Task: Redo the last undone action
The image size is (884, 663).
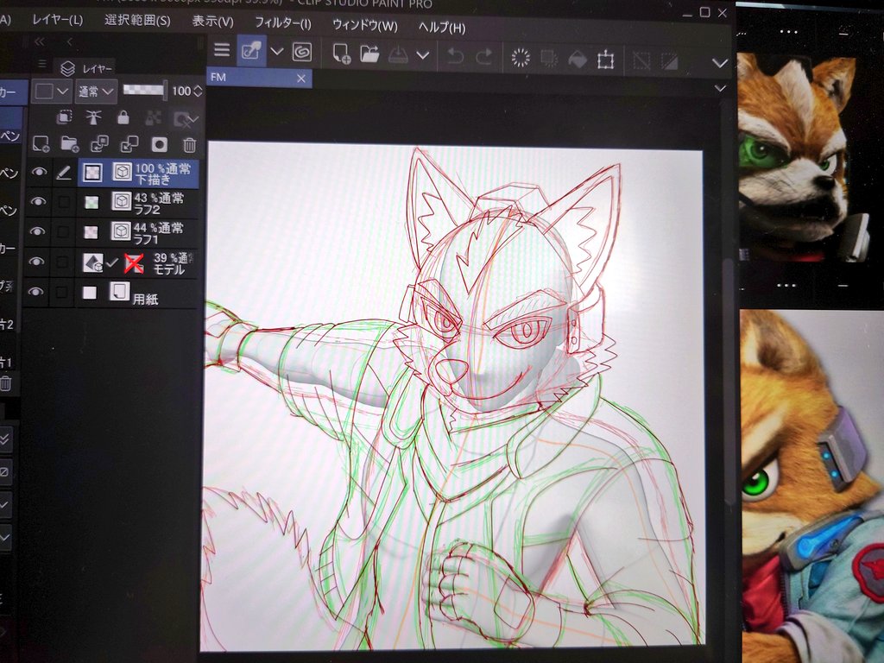Action: pyautogui.click(x=484, y=56)
